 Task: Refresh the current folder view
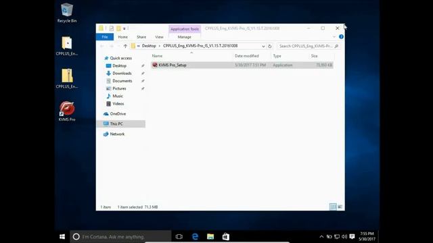[x=270, y=46]
